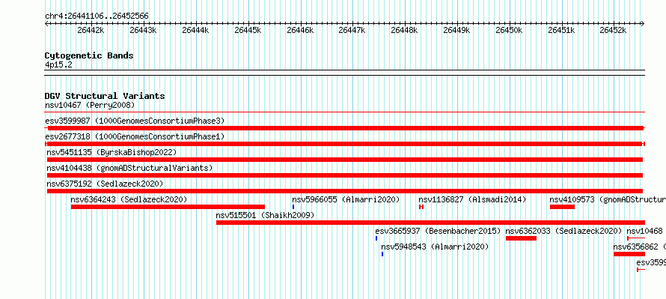666x299 pixels.
Task: Click the DGV Structural Variants track title
Action: coord(105,96)
